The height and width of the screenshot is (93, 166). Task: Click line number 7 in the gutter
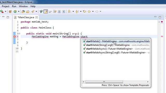click(18, 40)
